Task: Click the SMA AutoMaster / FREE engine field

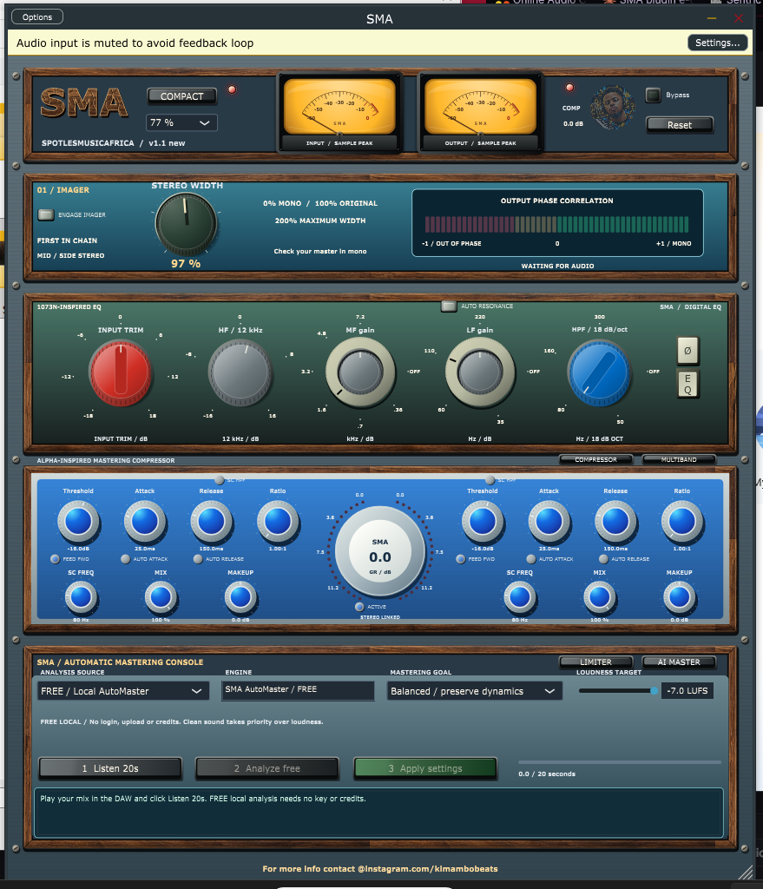Action: tap(298, 690)
